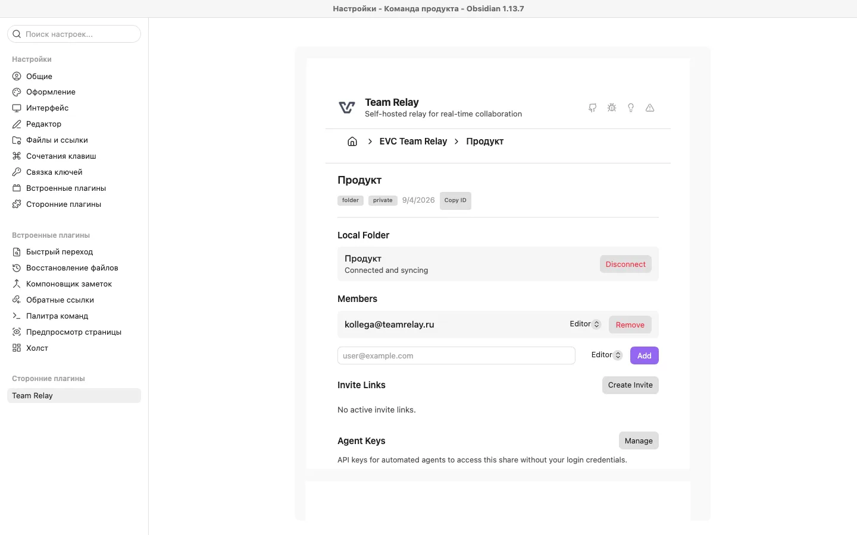Open the Team Relay GitHub icon link

(592, 108)
